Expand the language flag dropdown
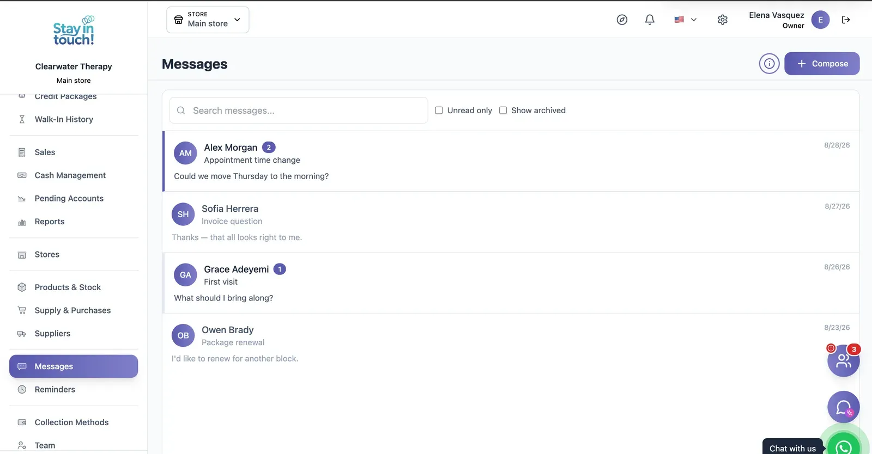872x454 pixels. [x=686, y=20]
